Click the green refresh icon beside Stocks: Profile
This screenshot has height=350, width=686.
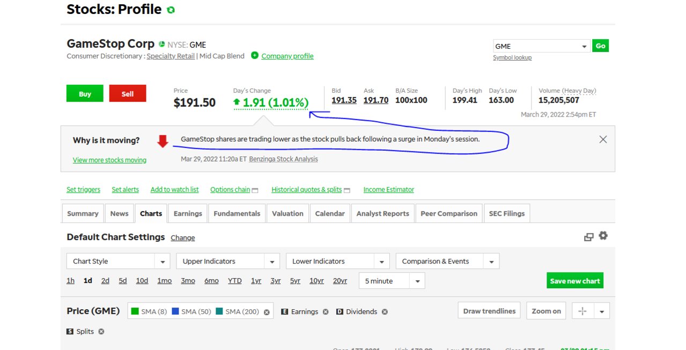click(x=171, y=10)
